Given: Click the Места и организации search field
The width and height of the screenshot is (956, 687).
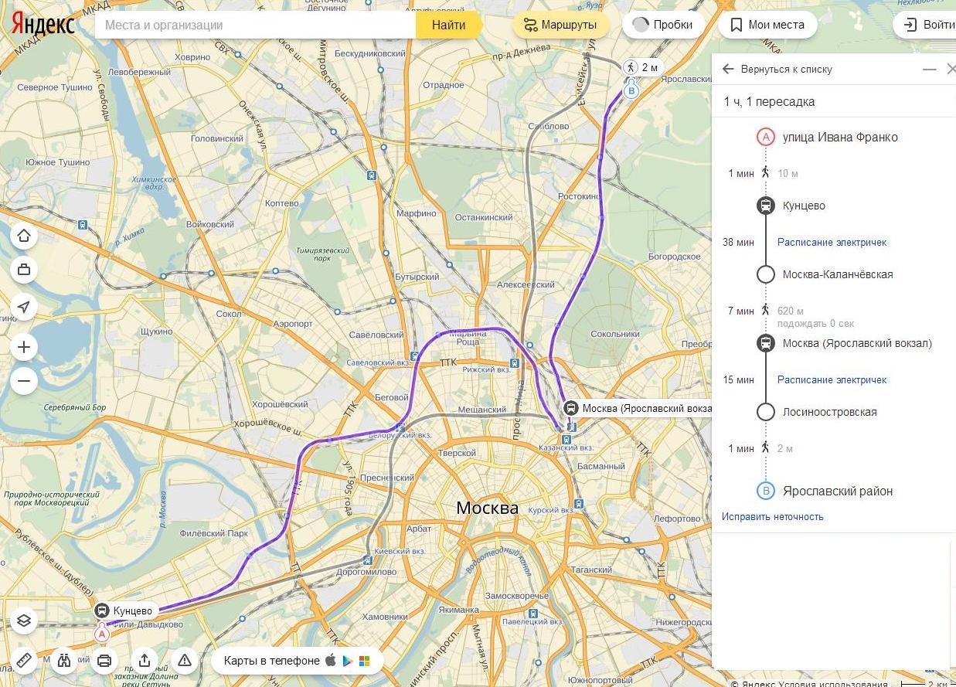Looking at the screenshot, I should tap(255, 25).
